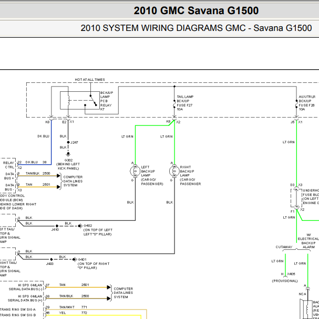Click the arrowhead on the TAN/BLK 2500 BCM wire
319x319 pixels.
[x=59, y=176]
